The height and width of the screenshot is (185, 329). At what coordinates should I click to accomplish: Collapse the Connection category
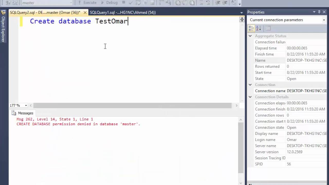click(x=250, y=85)
